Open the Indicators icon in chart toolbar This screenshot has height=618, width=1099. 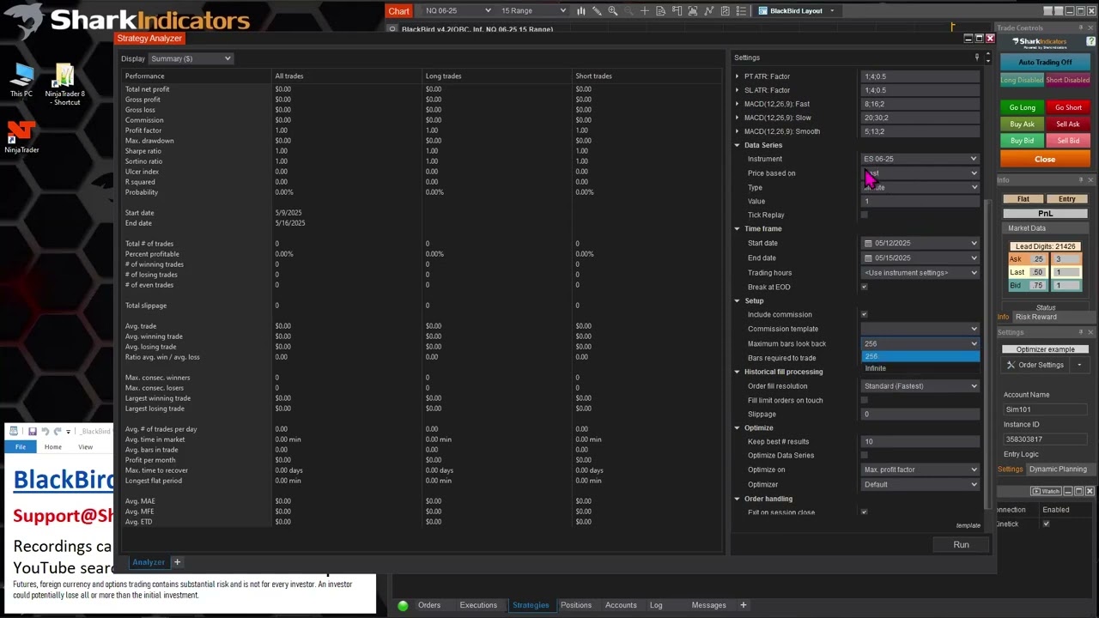709,11
